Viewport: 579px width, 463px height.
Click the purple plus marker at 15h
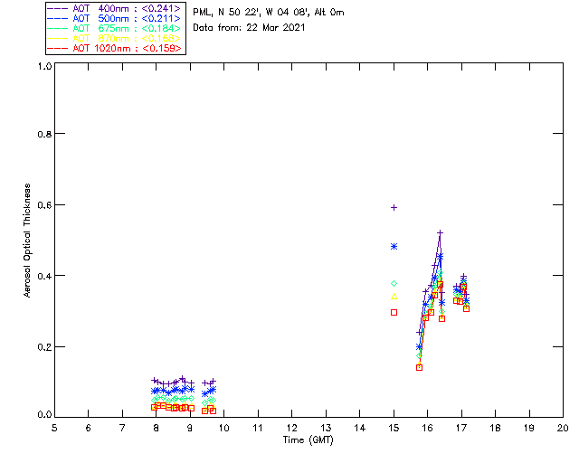(x=394, y=207)
